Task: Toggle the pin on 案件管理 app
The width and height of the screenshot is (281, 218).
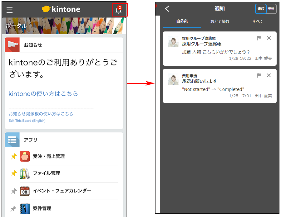Action: coord(14,209)
